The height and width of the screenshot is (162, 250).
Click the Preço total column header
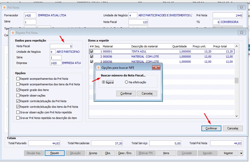(x=223, y=46)
